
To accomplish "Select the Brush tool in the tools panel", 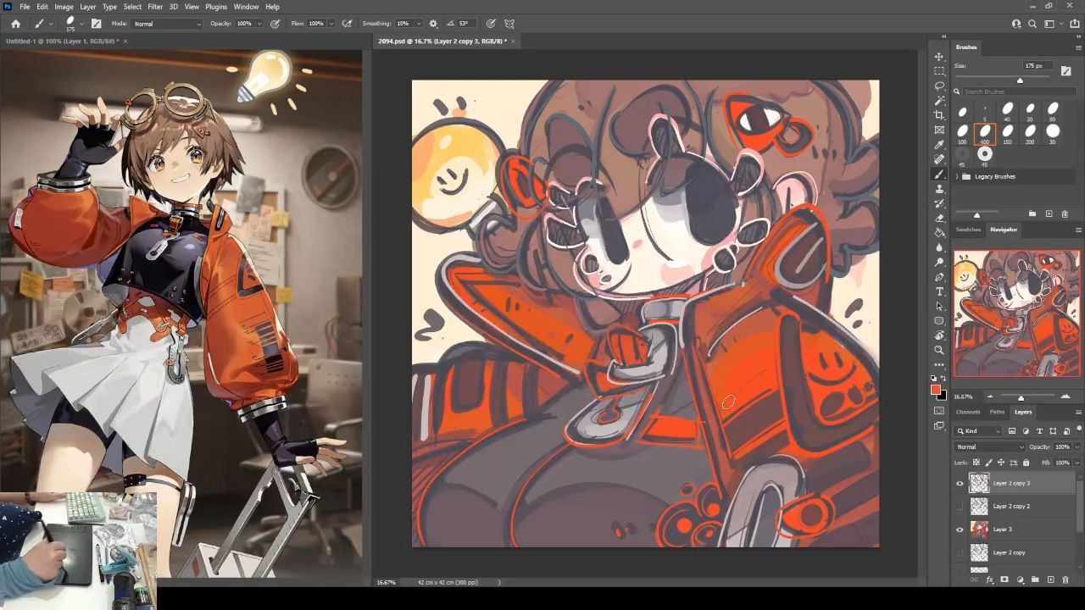I will [x=939, y=174].
